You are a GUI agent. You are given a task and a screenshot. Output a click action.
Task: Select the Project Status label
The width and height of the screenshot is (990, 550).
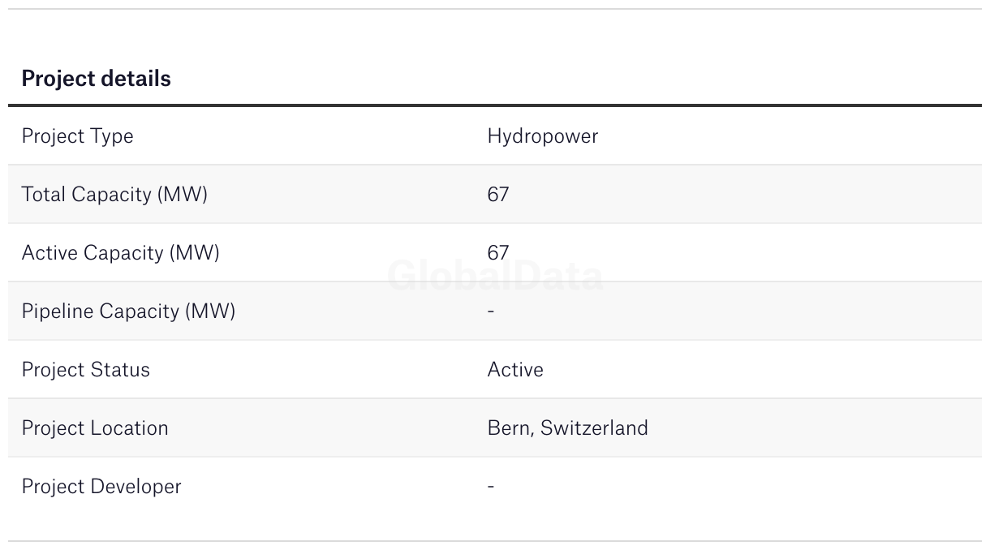(x=85, y=370)
